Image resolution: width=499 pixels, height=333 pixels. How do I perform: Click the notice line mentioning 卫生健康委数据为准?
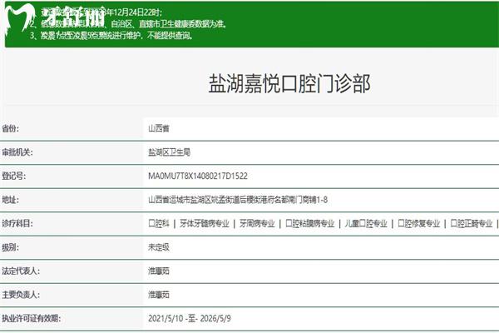pos(128,24)
